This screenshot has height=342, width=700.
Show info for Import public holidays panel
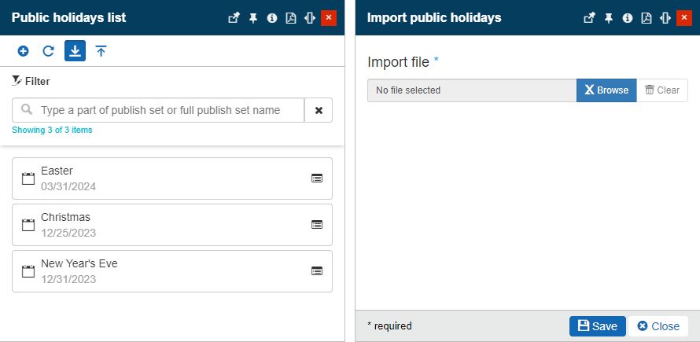(x=628, y=18)
